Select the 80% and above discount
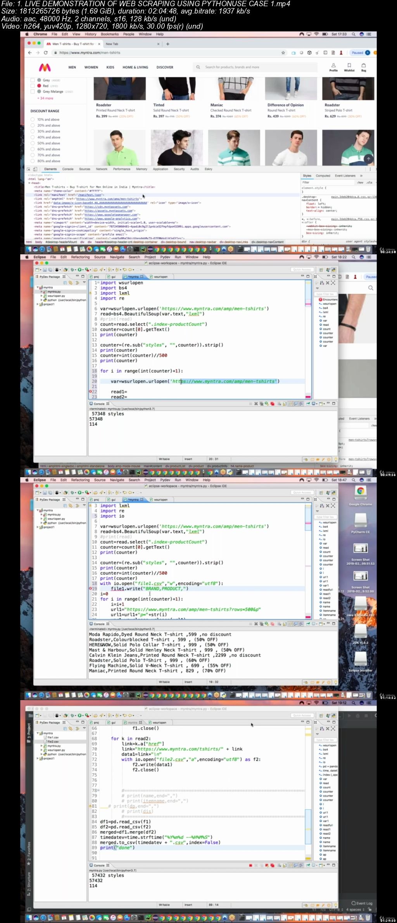 tap(33, 161)
